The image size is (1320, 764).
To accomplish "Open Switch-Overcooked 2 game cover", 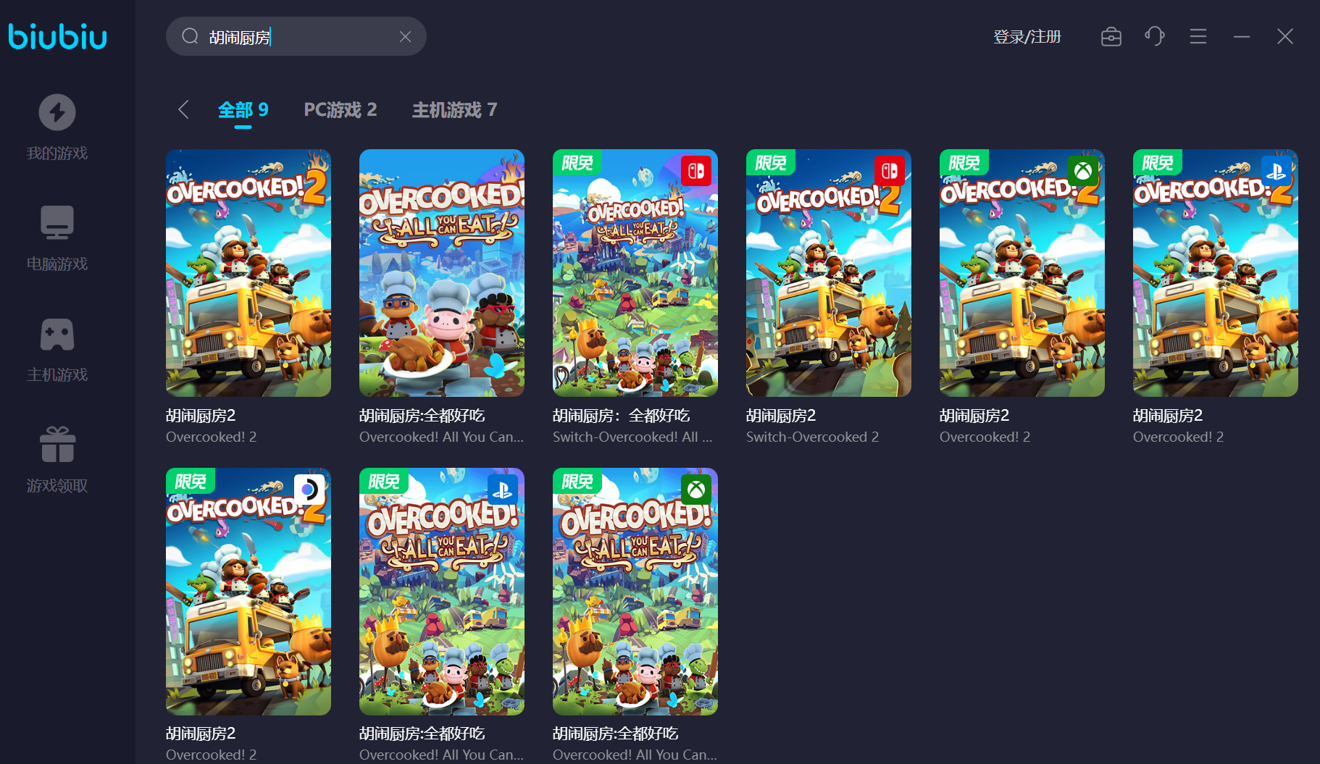I will (828, 273).
